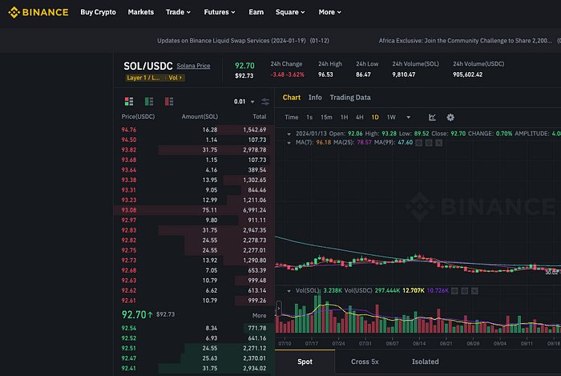The width and height of the screenshot is (561, 376).
Task: Select the 15m chart interval
Action: point(326,117)
